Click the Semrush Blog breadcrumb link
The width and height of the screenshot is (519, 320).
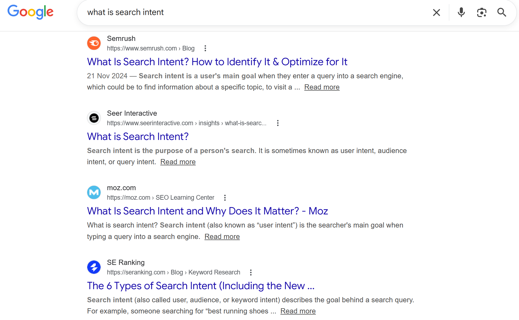(188, 48)
